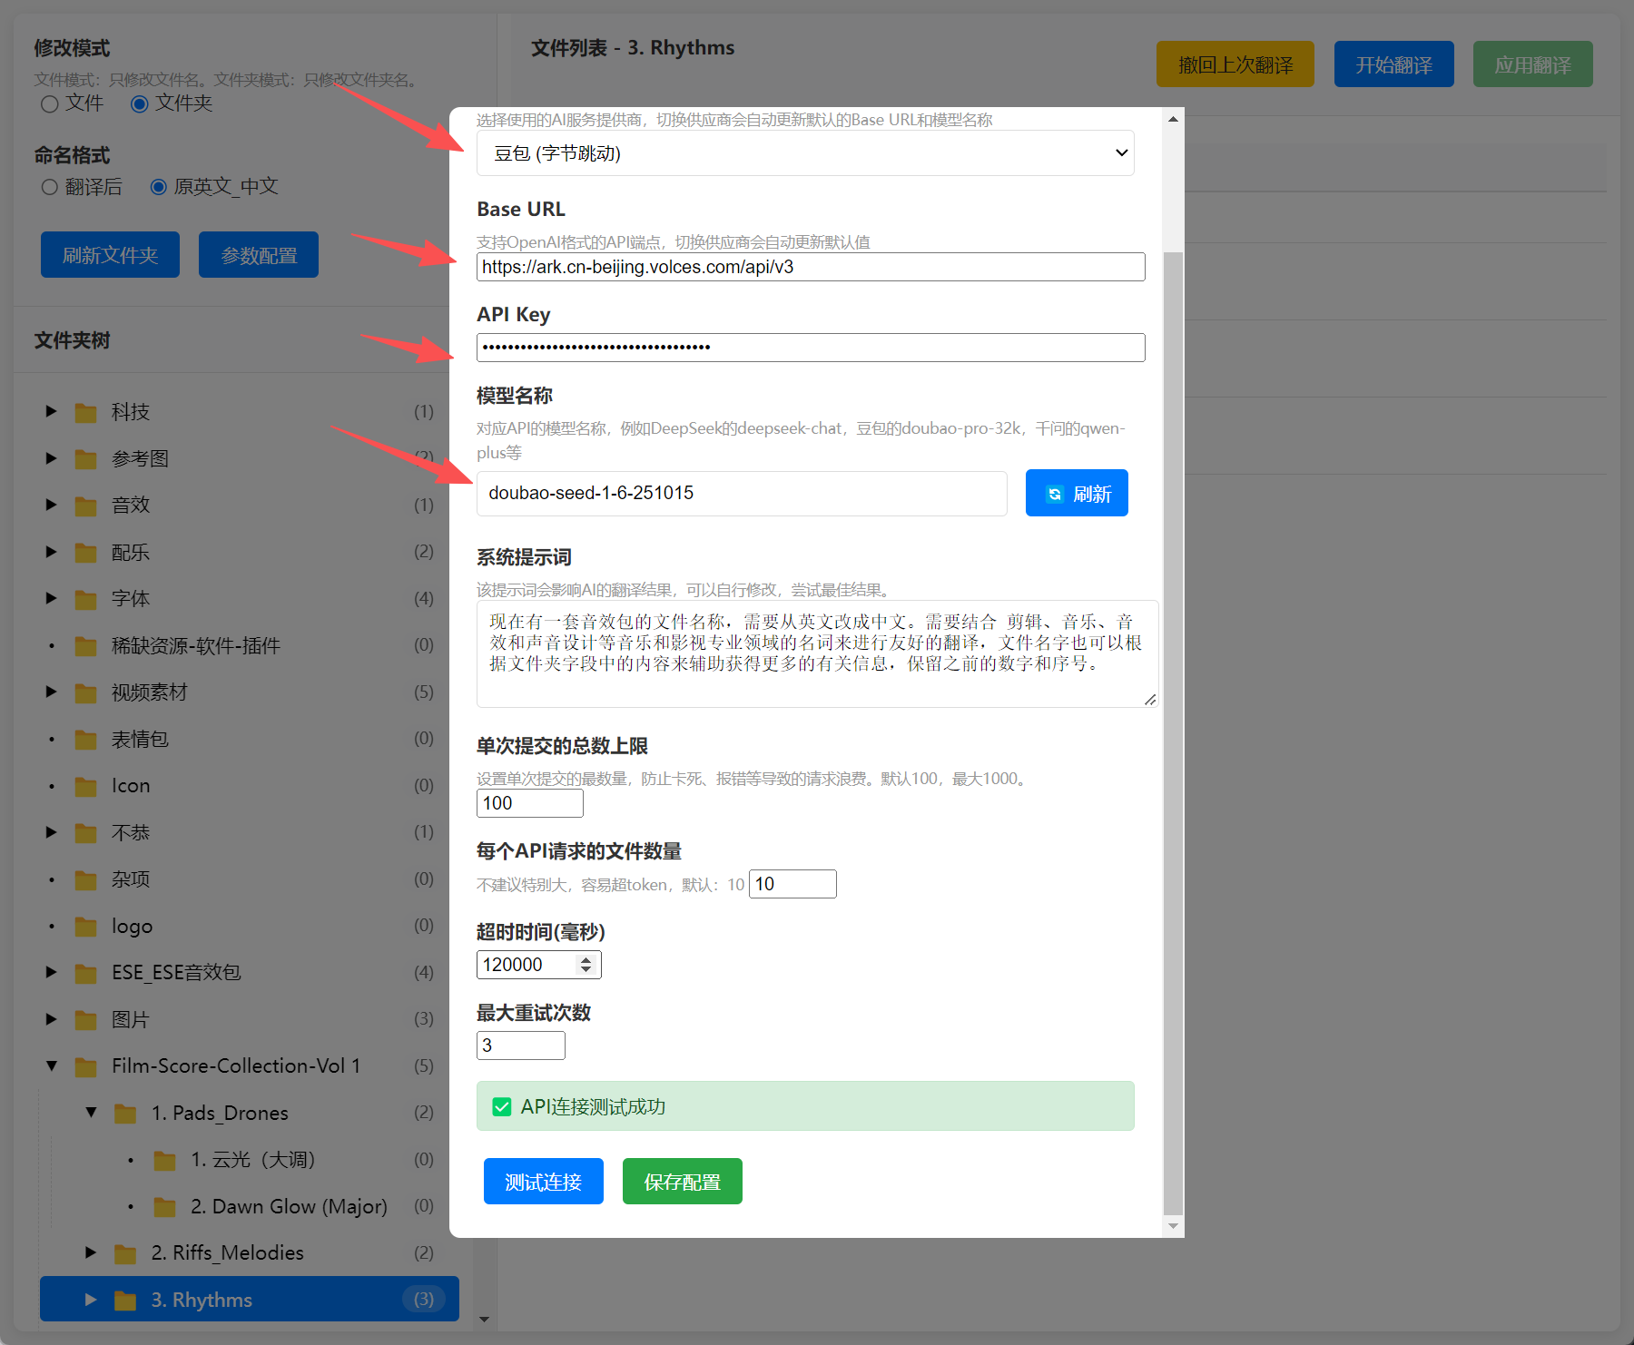Click the 保存配置 button
Screen dimensions: 1634x1345
tap(682, 1182)
